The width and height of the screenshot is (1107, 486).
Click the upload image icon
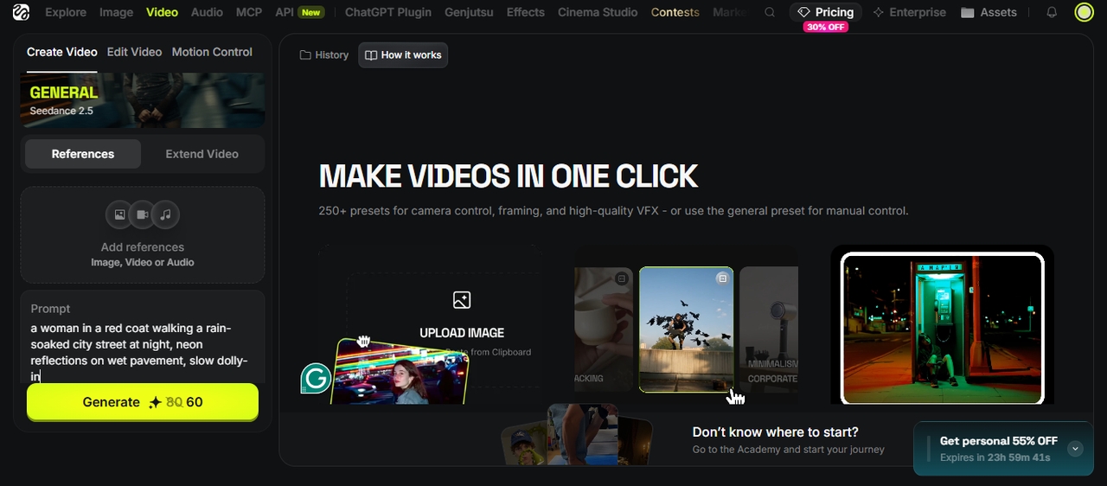click(x=462, y=300)
